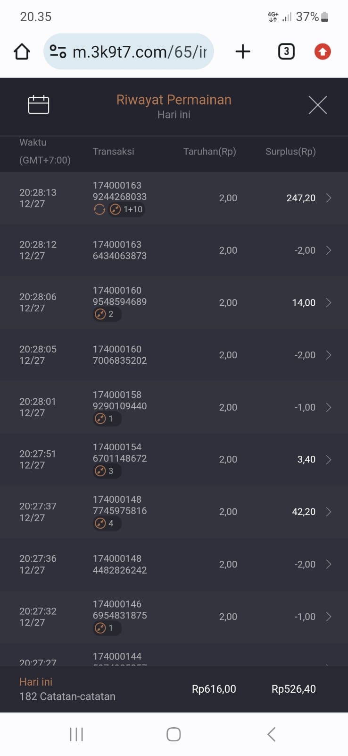Tap the site settings icon in address bar

point(58,52)
